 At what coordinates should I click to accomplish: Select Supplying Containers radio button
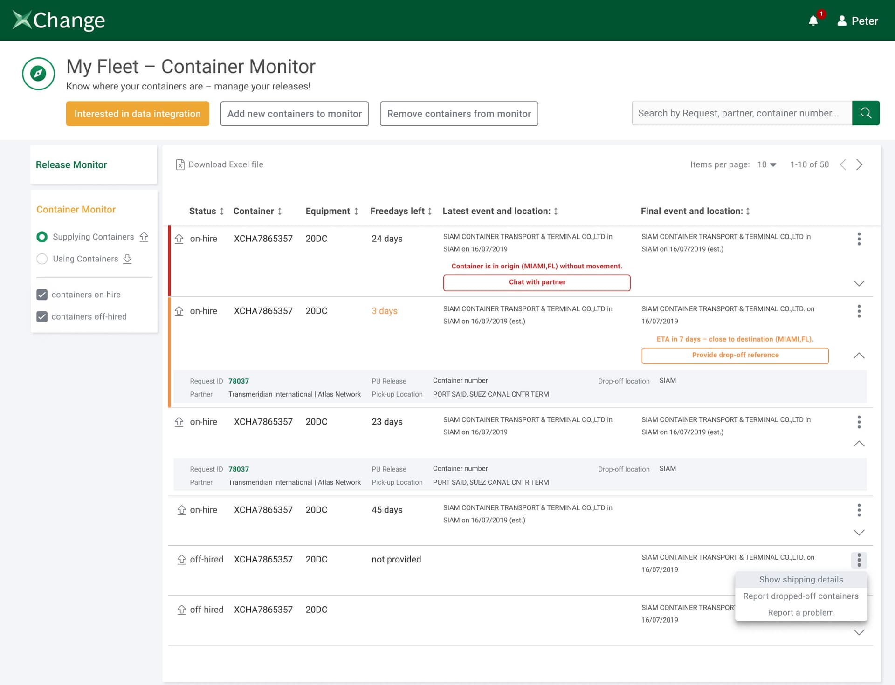(x=42, y=237)
